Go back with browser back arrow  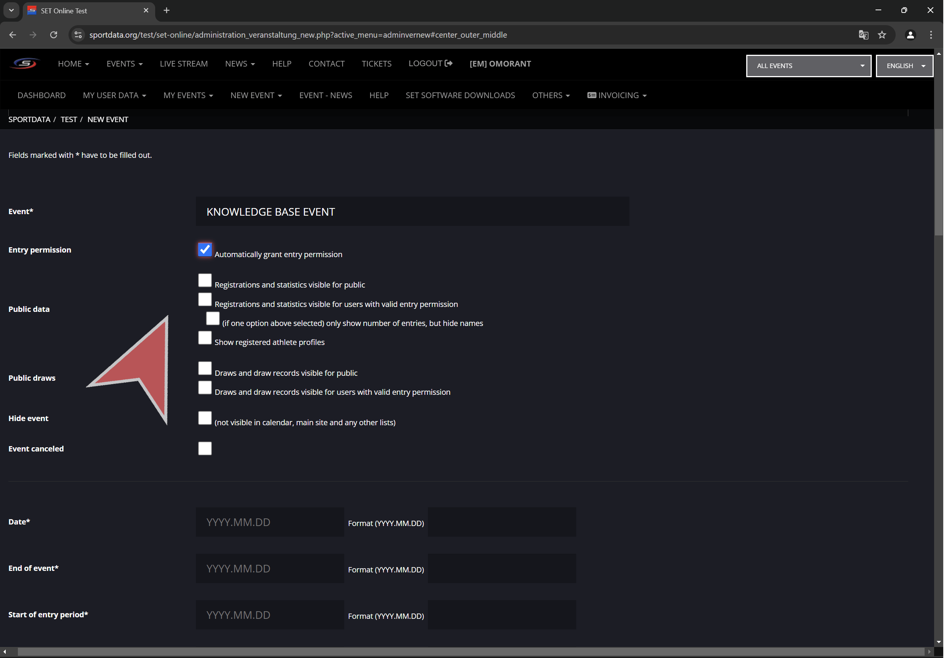[x=12, y=35]
